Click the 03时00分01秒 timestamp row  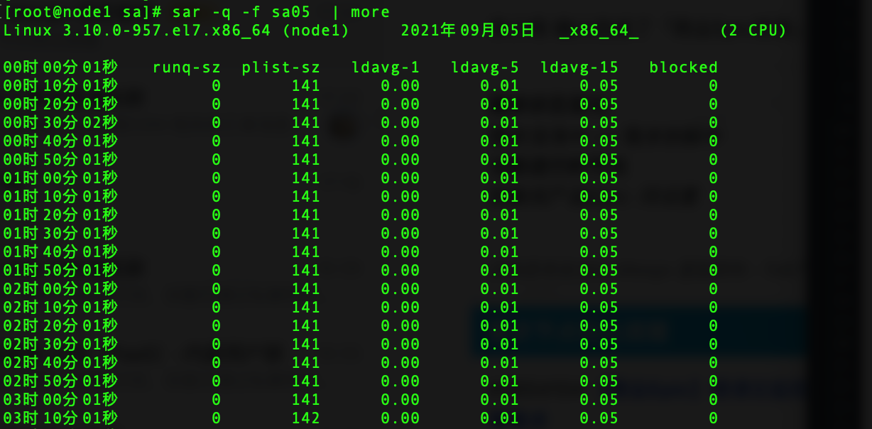(361, 400)
